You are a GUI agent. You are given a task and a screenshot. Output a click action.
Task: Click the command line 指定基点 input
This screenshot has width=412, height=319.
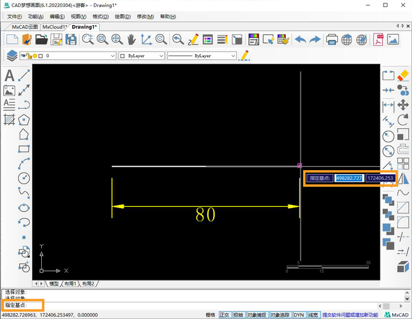tap(189, 305)
